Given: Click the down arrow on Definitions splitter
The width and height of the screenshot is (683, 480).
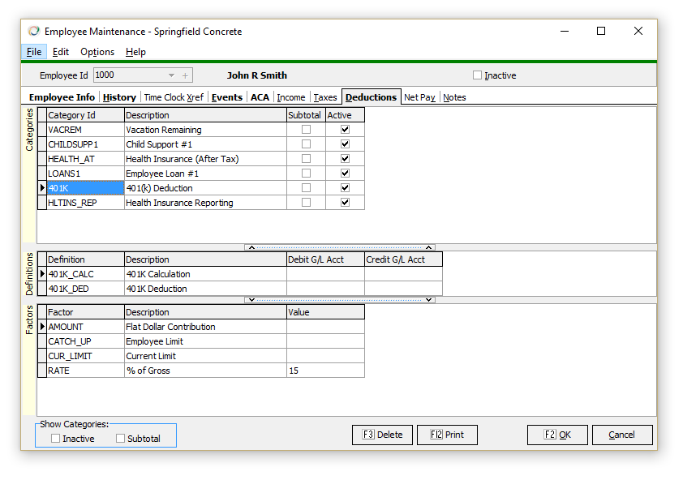Looking at the screenshot, I should (251, 300).
